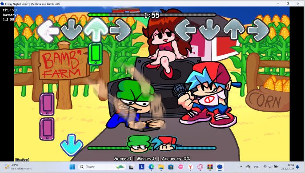The width and height of the screenshot is (305, 173).
Task: Click the FPS: 93 counter
Action: click(10, 10)
